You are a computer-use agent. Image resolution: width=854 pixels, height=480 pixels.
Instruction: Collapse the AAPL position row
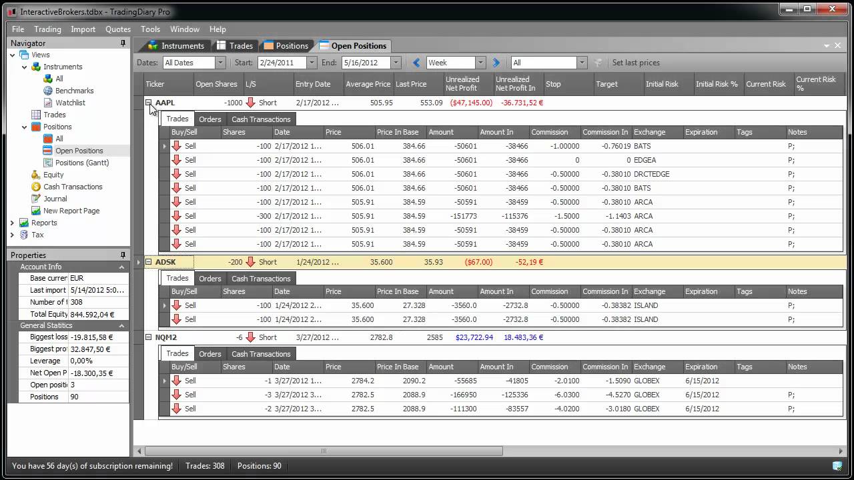(149, 103)
